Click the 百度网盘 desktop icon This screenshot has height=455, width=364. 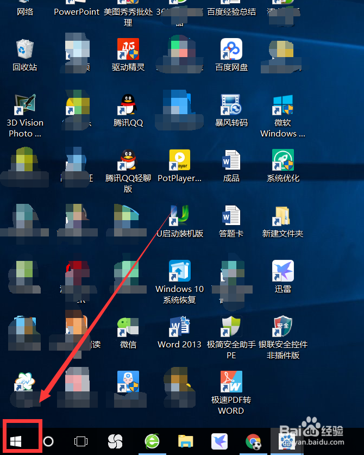coord(231,49)
